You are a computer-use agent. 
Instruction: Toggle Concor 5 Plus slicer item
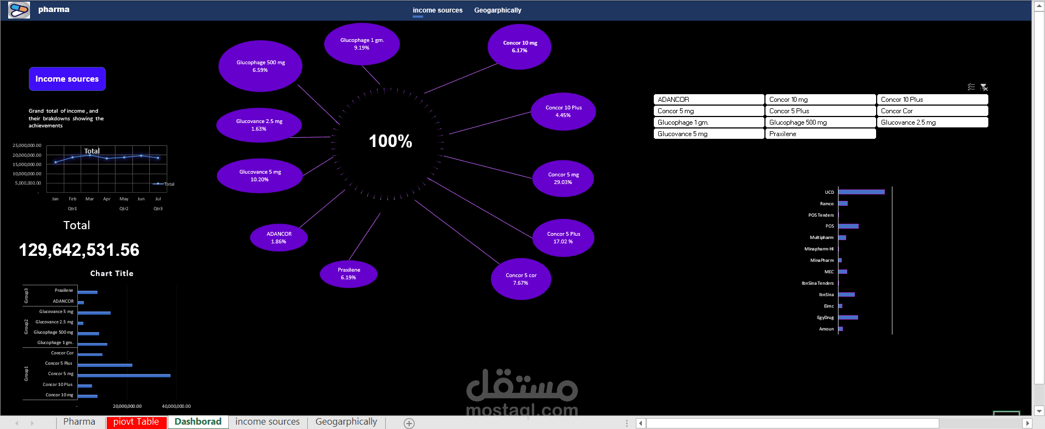pos(821,111)
